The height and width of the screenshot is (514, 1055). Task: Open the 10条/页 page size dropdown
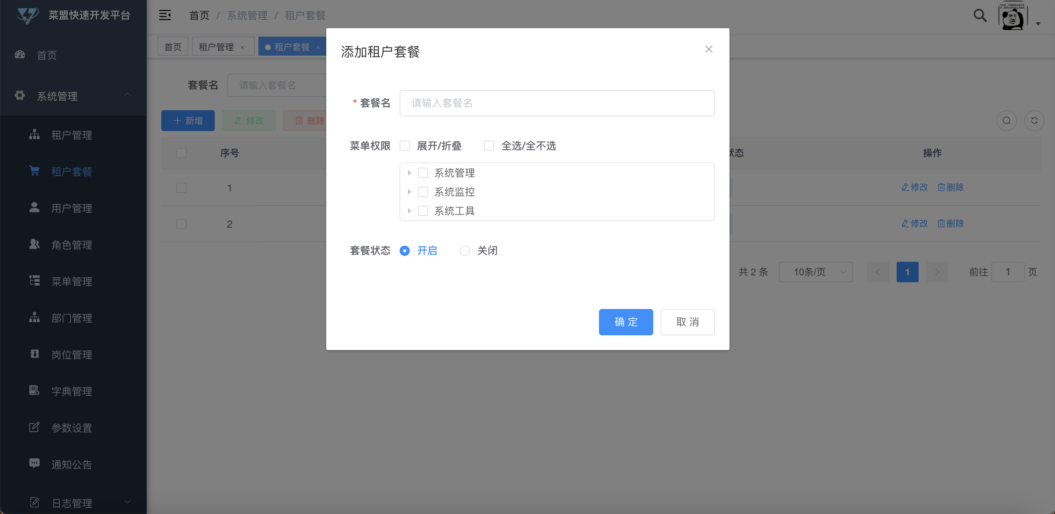pyautogui.click(x=815, y=272)
